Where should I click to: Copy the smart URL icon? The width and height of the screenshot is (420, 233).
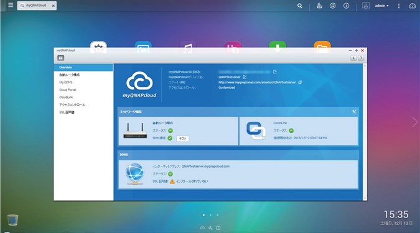point(300,83)
